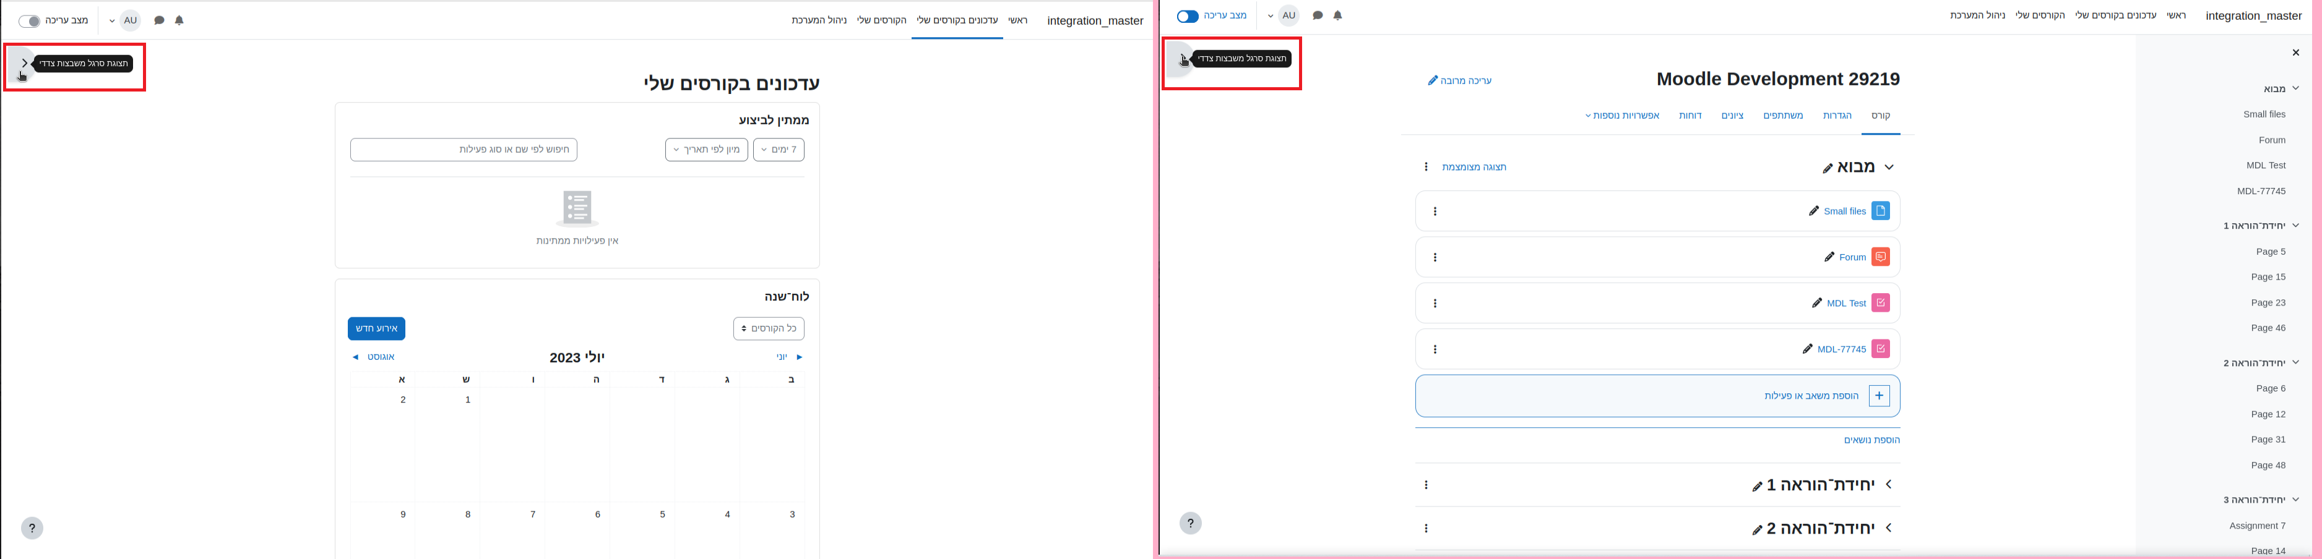Turn off edit mode in course window
This screenshot has height=559, width=2322.
pos(1188,16)
